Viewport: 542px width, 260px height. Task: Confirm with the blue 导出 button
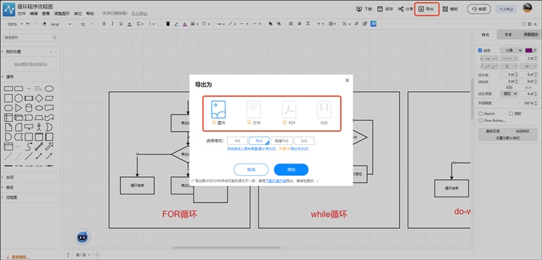[291, 170]
